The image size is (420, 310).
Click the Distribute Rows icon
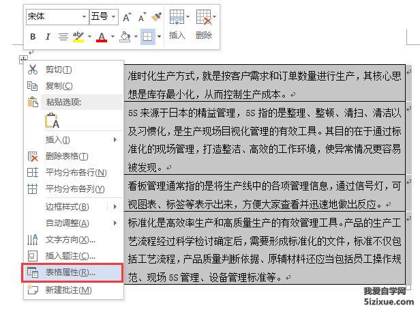point(33,173)
